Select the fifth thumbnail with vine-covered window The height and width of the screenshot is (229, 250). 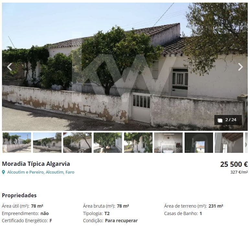pos(138,143)
